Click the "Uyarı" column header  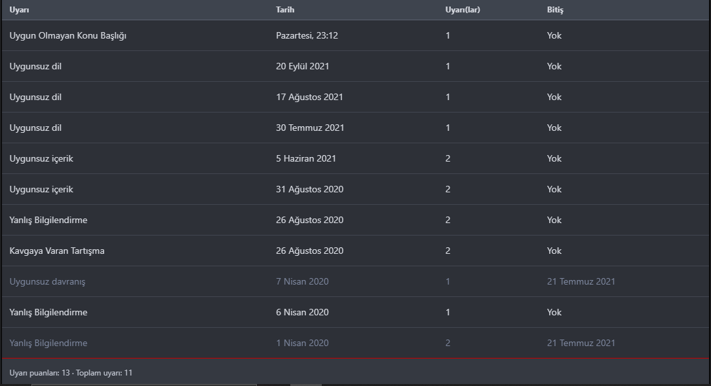[x=19, y=10]
